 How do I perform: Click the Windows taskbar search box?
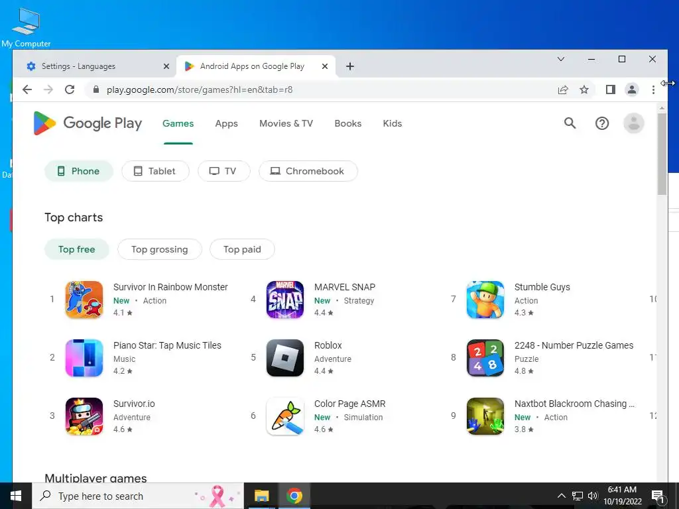point(138,496)
